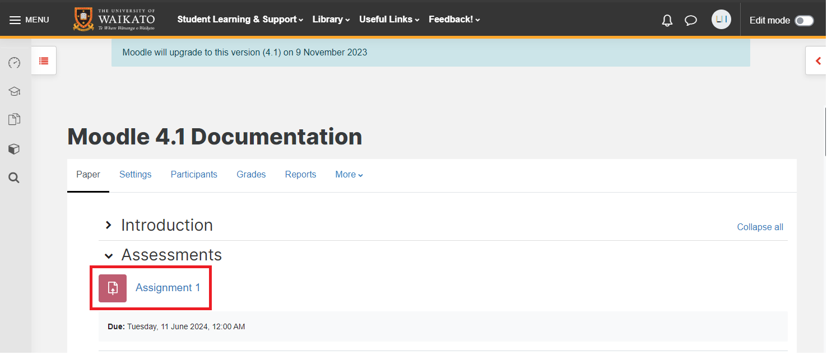Open the Useful Links dropdown

click(x=389, y=20)
